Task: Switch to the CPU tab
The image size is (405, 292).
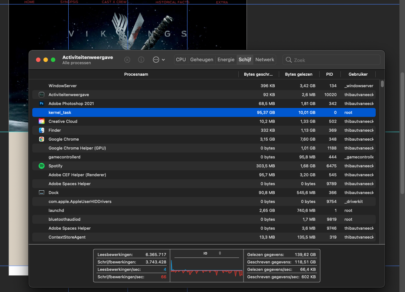Action: (181, 60)
